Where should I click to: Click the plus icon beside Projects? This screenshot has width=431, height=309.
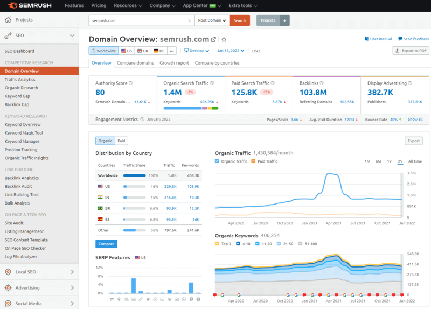pos(285,20)
